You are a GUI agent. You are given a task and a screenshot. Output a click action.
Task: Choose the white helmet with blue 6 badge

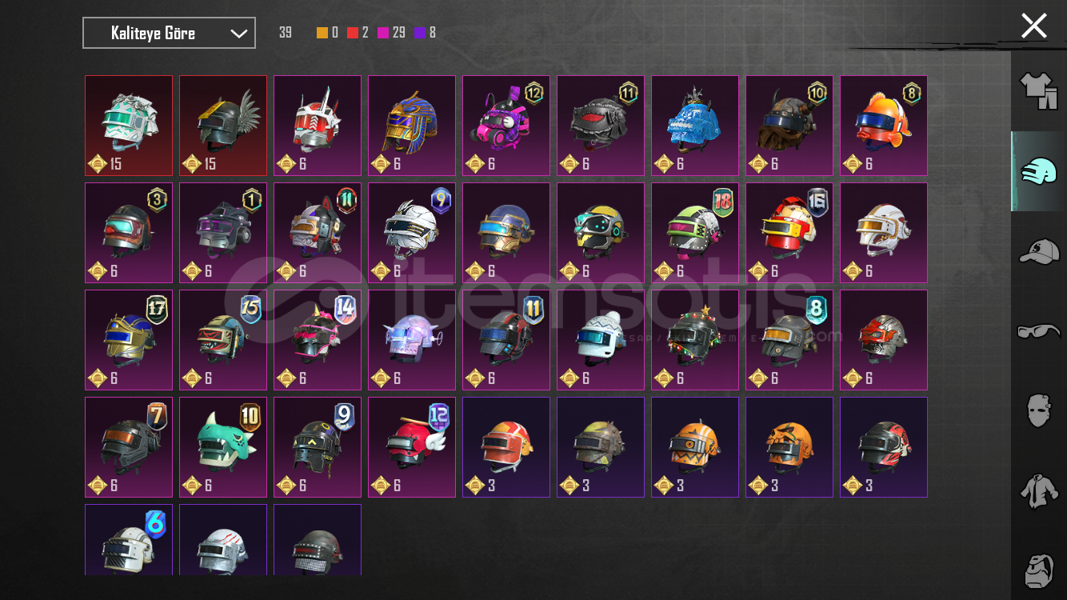(129, 540)
